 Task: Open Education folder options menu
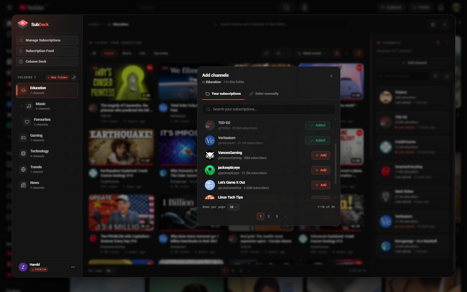(72, 90)
